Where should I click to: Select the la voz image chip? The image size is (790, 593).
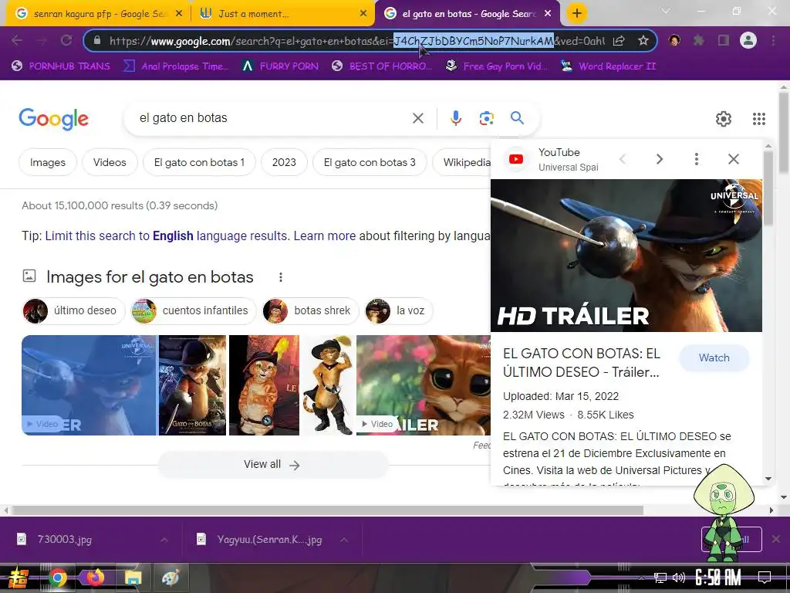point(399,310)
